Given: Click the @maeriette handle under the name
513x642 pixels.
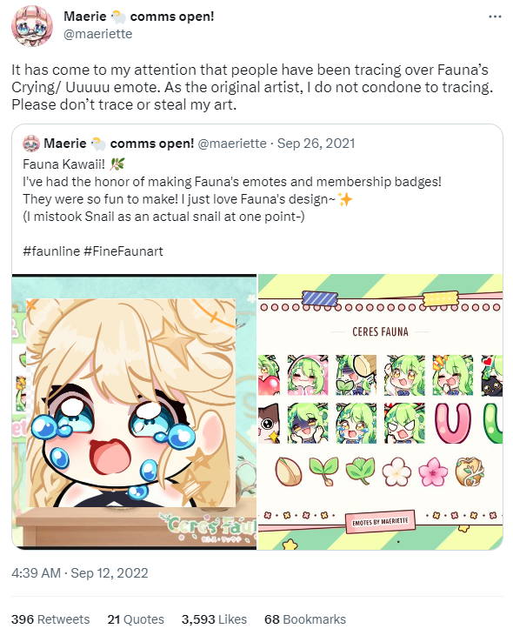Looking at the screenshot, I should pos(97,34).
